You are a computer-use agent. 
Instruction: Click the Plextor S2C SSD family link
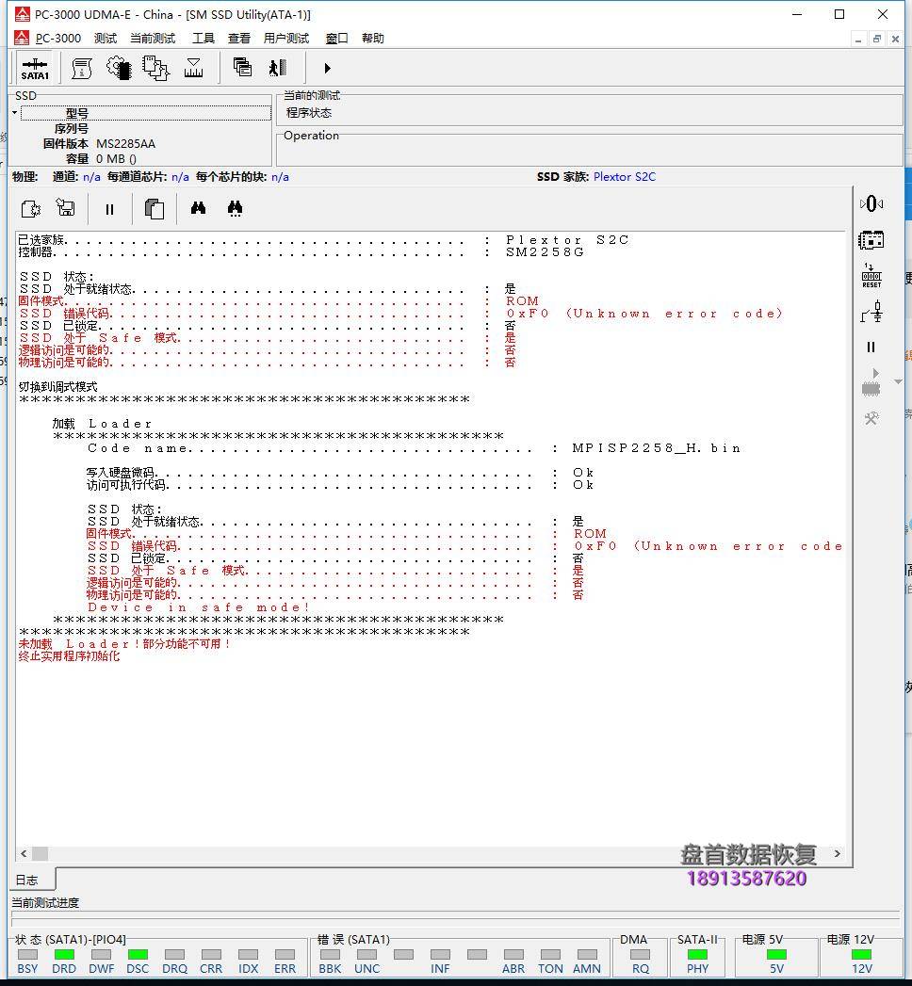tap(625, 177)
